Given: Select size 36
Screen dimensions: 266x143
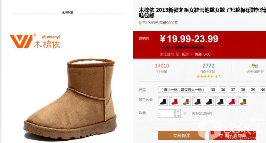Looking at the screenshot, I should pos(223,90).
